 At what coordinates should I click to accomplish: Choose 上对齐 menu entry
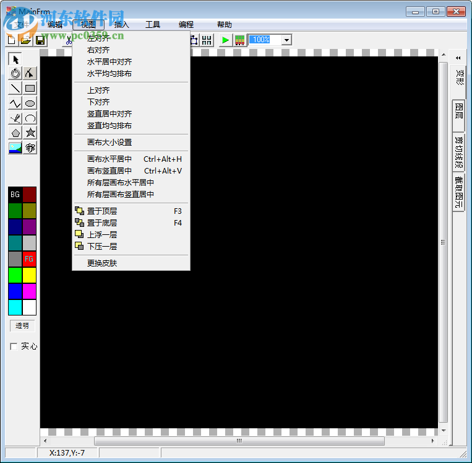(x=131, y=90)
